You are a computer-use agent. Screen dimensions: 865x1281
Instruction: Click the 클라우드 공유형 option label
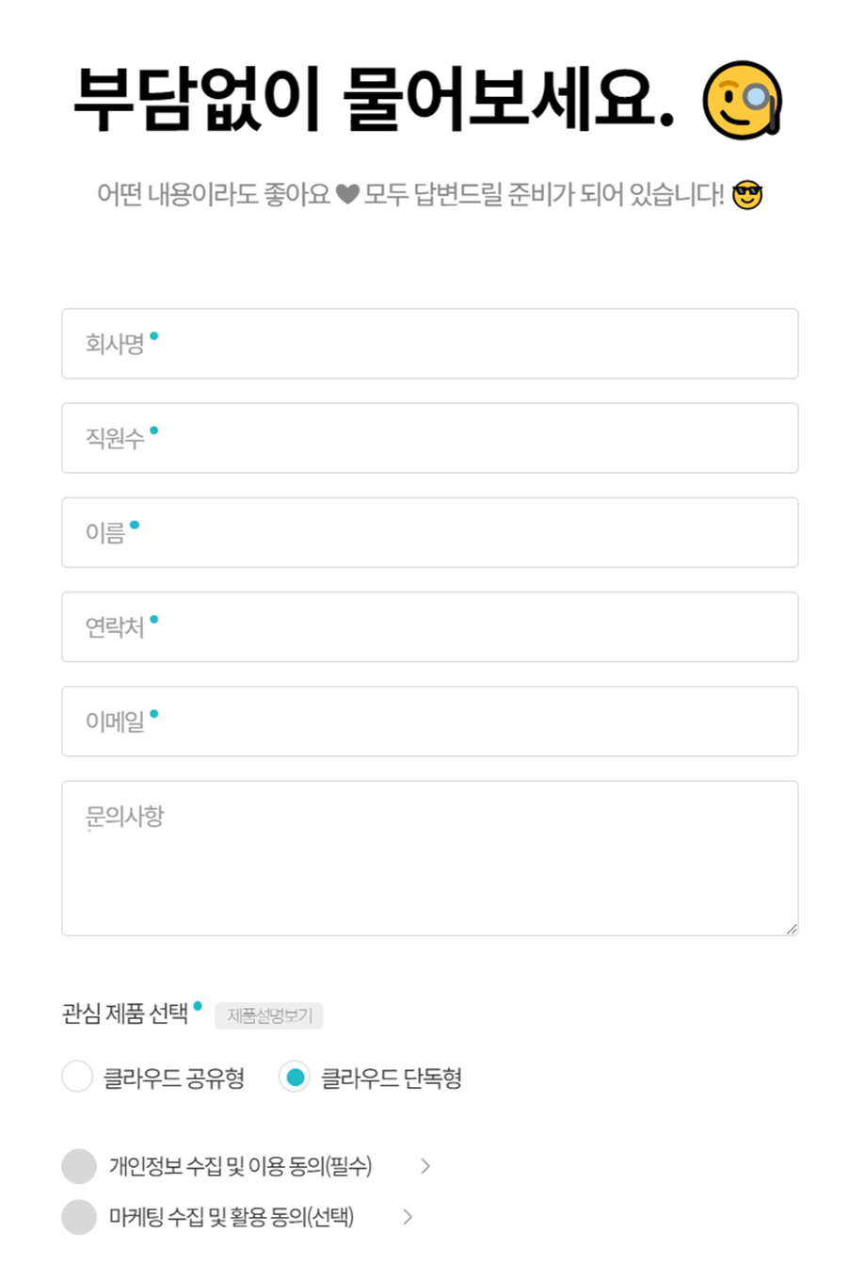[x=174, y=1078]
